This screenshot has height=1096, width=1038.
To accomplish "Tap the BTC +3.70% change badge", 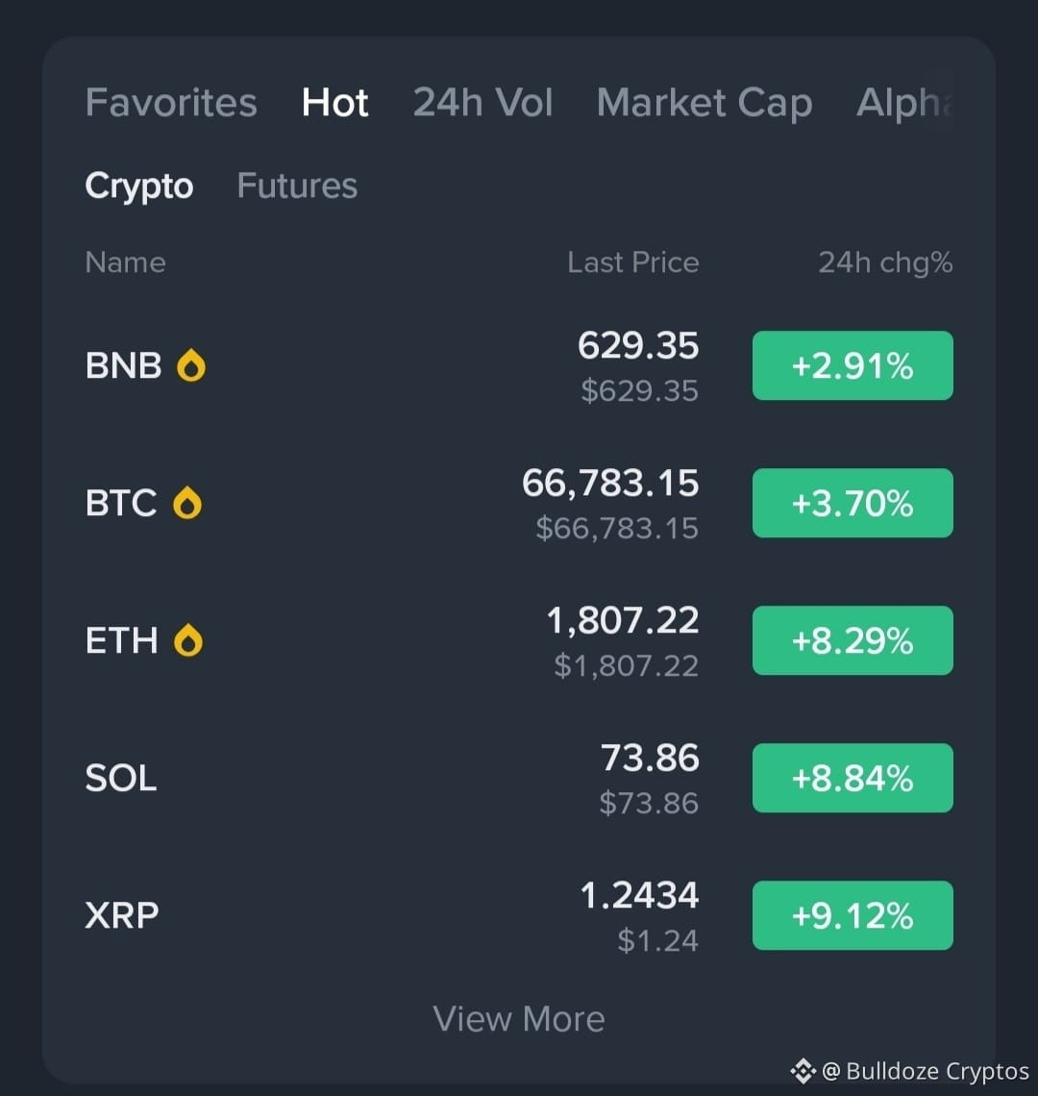I will [x=853, y=503].
